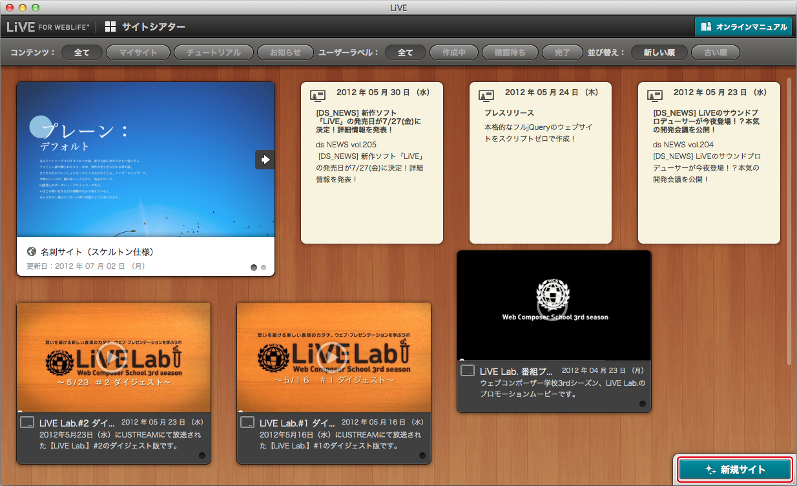
Task: Open the news card dated 05月30日
Action: [372, 163]
